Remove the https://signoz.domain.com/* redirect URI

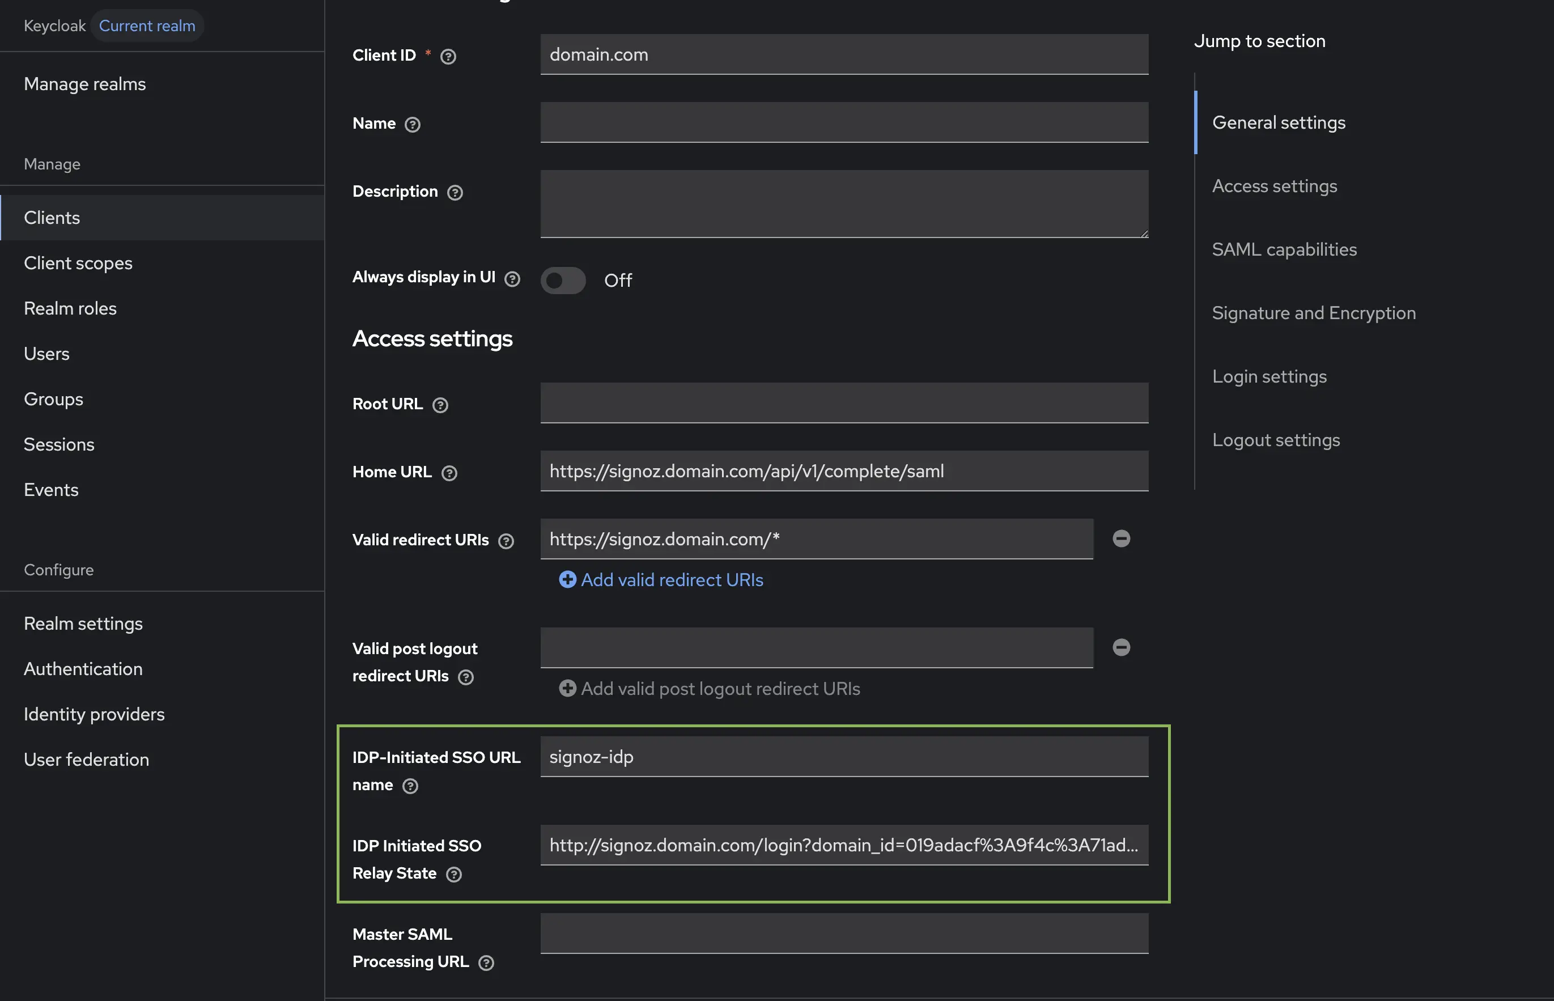1121,538
